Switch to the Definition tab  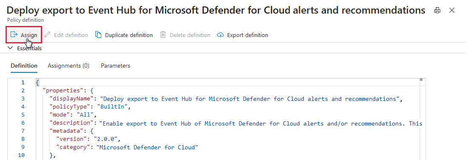click(x=24, y=66)
